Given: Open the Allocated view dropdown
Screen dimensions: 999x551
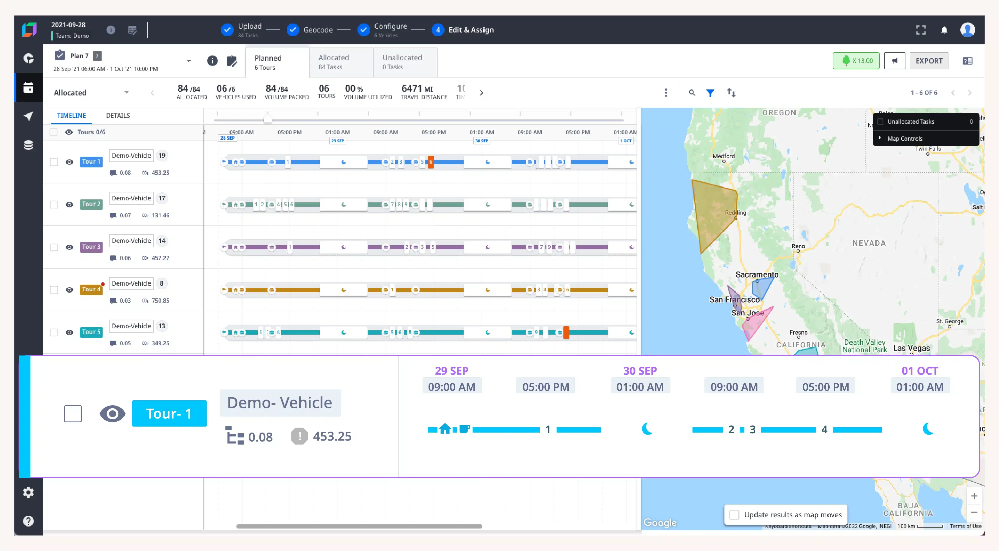Looking at the screenshot, I should click(x=126, y=93).
